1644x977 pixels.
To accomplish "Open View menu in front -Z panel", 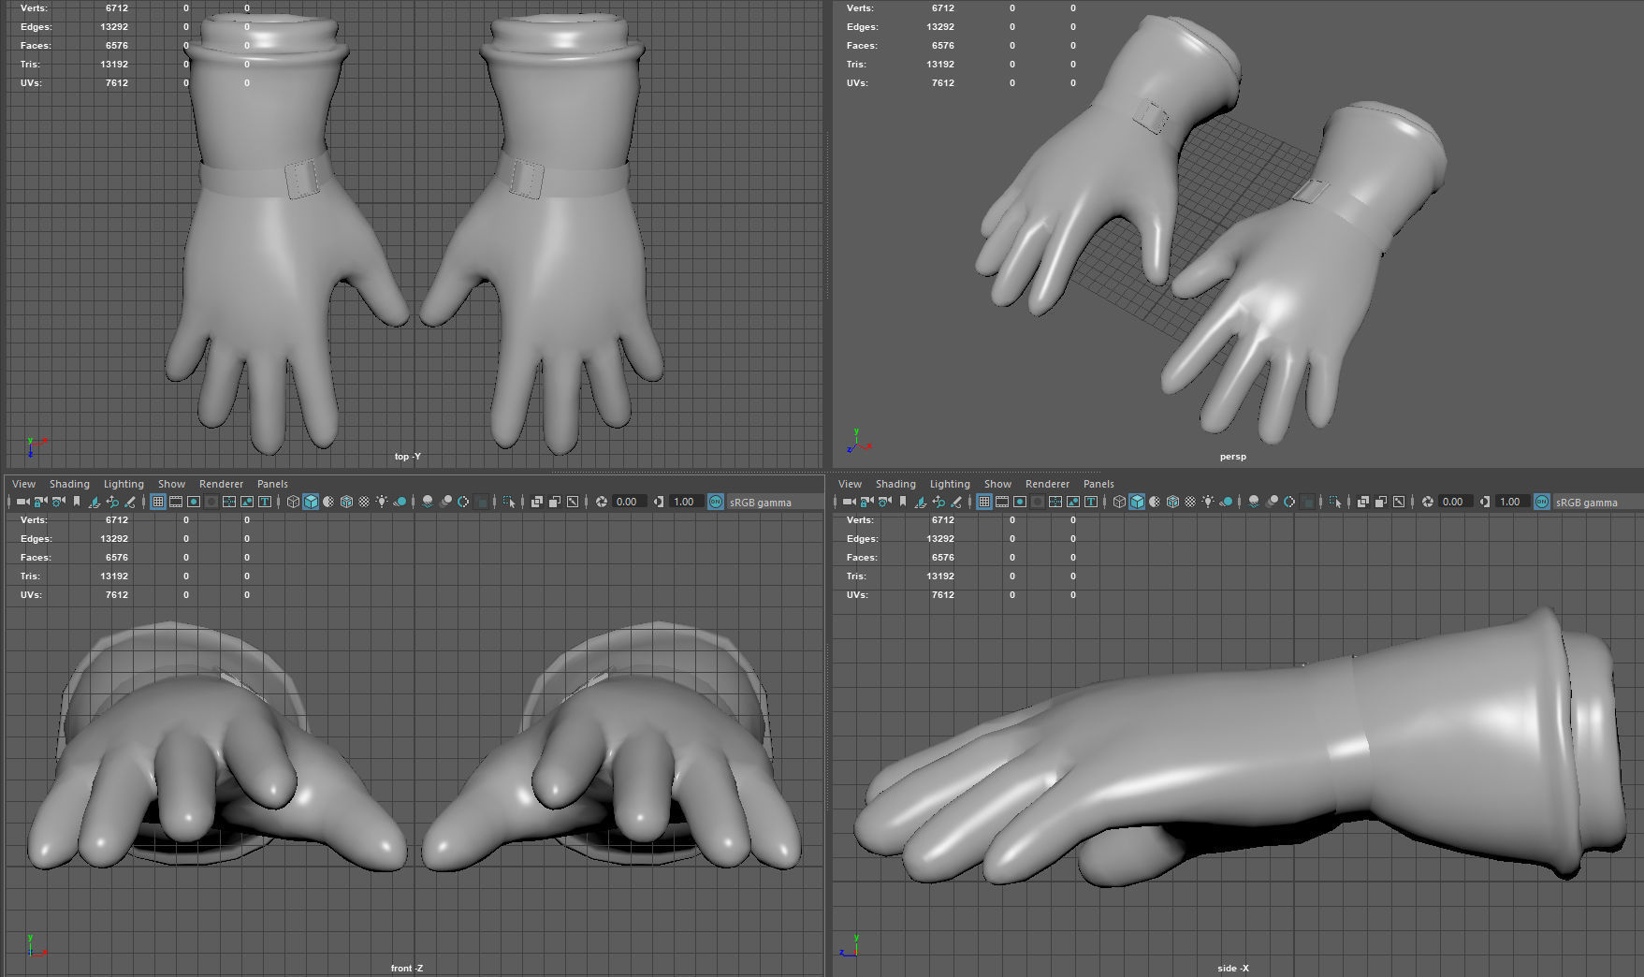I will pyautogui.click(x=23, y=484).
